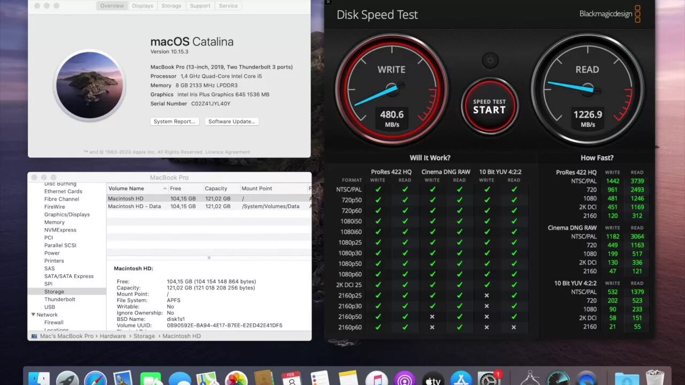The image size is (685, 385).
Task: Click the READ speed gauge
Action: point(587,90)
